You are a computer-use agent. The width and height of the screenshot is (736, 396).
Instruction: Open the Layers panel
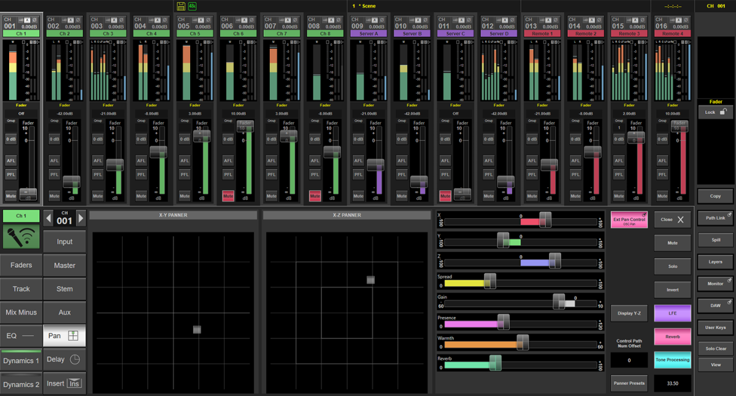pos(715,262)
